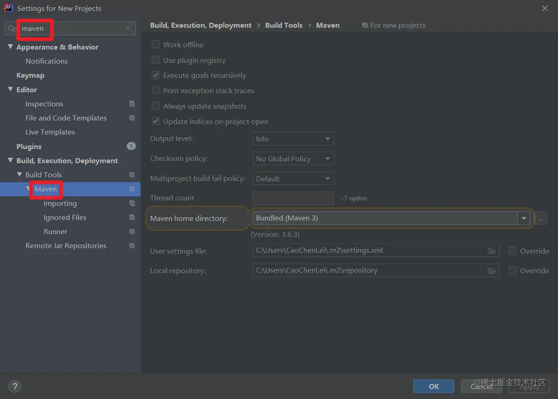Click the settings search field
558x399 pixels.
[x=70, y=29]
